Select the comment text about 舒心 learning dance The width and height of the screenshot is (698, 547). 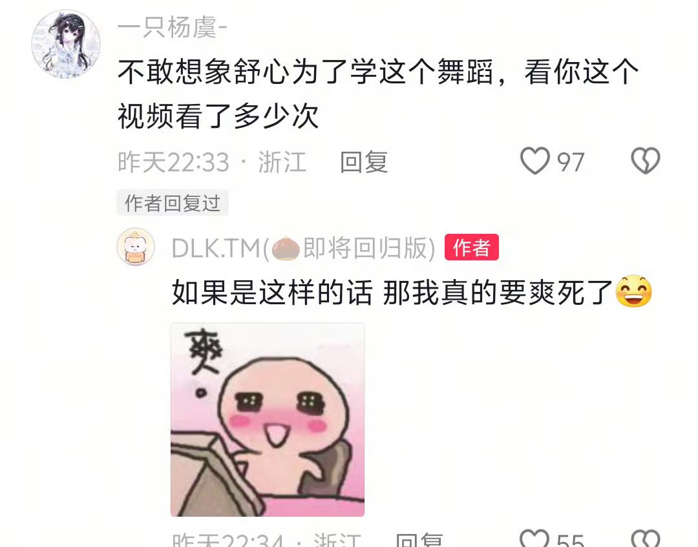click(x=378, y=94)
